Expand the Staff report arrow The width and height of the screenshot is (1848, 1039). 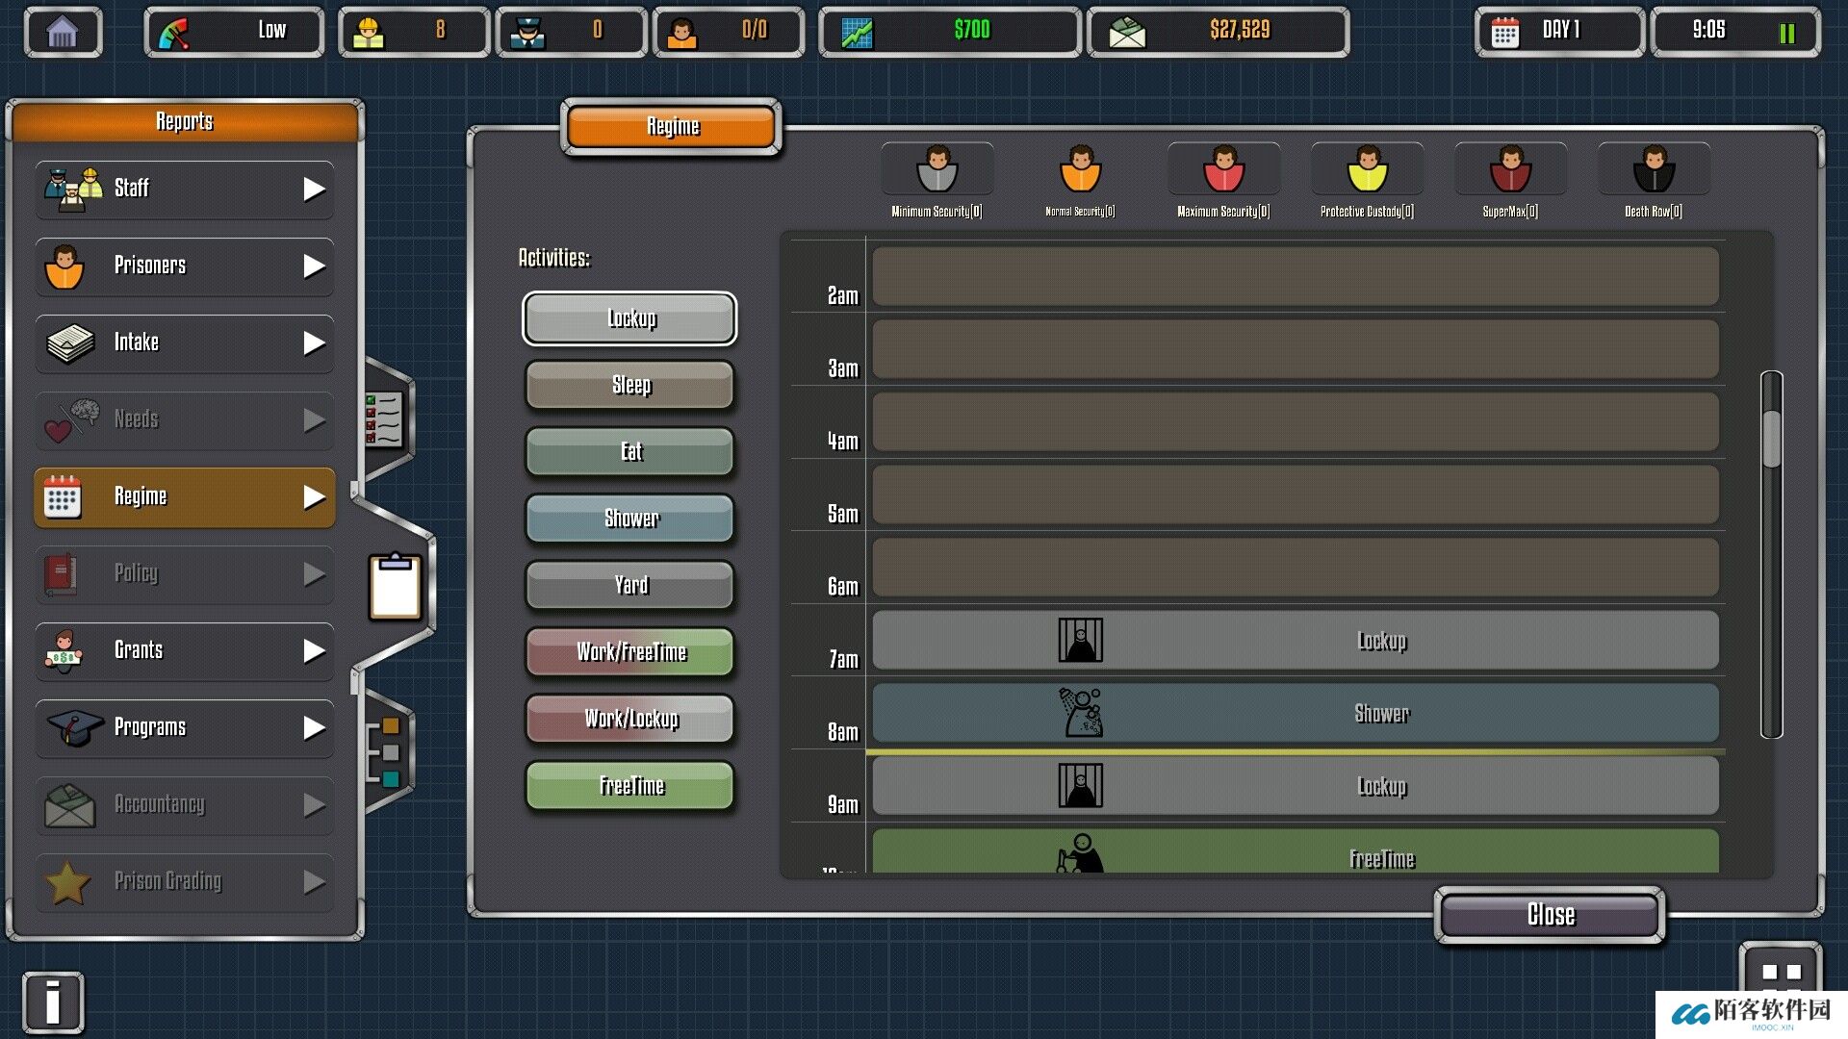[314, 190]
